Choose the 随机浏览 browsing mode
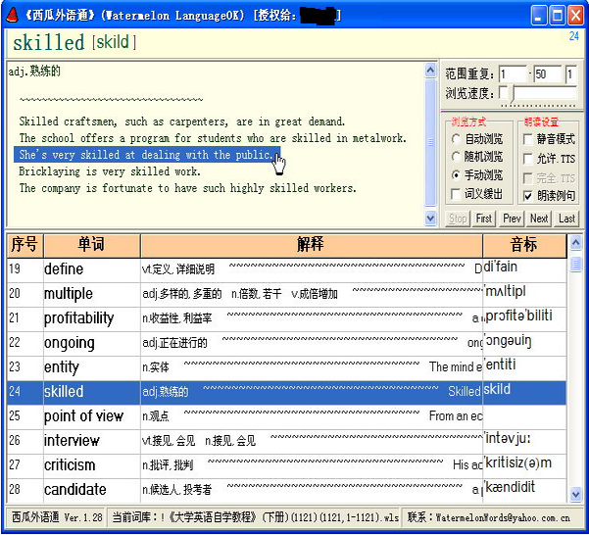589x535 pixels. pyautogui.click(x=457, y=157)
